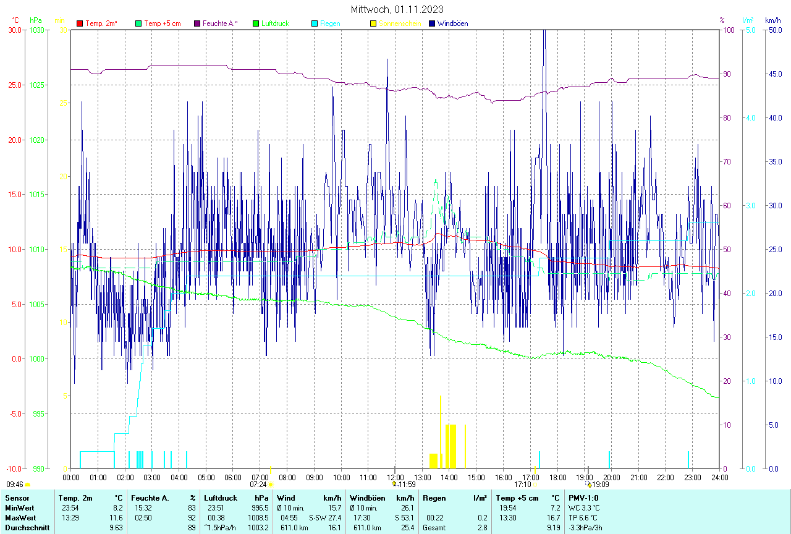Click the cyan Regen legend swatch
The height and width of the screenshot is (534, 791).
coord(315,23)
